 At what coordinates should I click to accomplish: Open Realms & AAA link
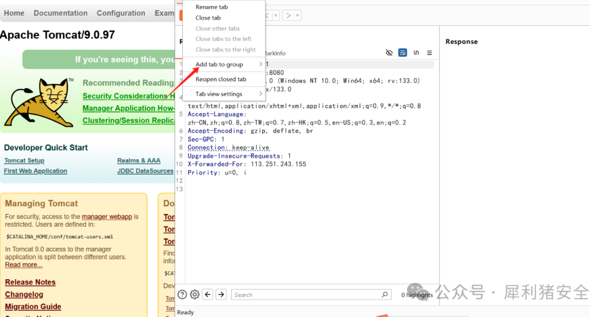[139, 160]
